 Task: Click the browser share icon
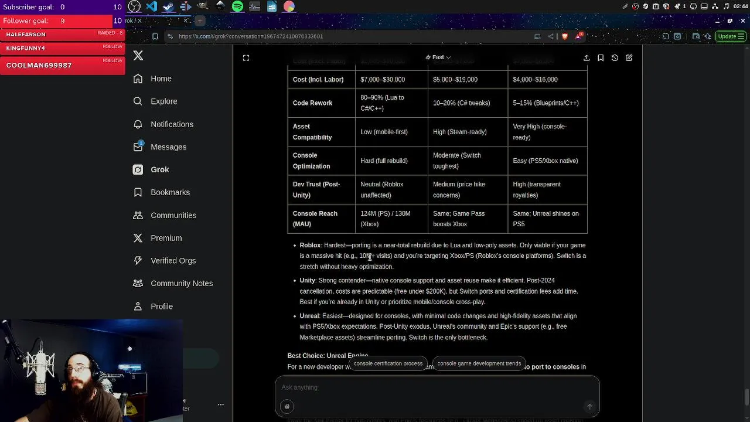tap(551, 36)
